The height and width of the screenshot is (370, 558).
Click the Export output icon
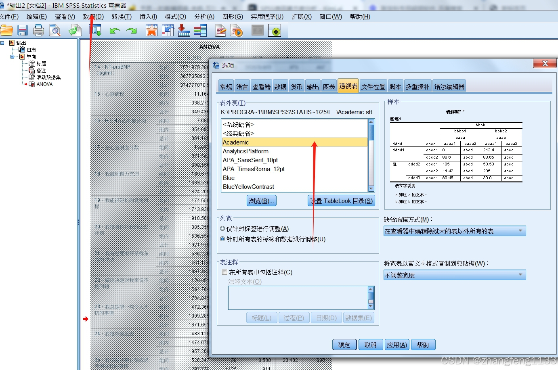tap(75, 30)
